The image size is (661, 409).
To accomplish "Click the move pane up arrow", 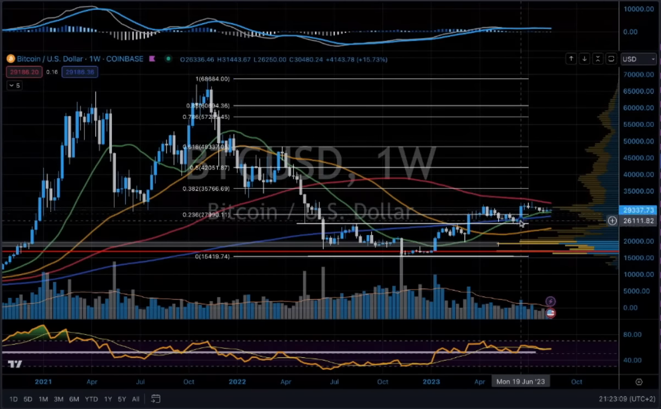I will tap(572, 58).
